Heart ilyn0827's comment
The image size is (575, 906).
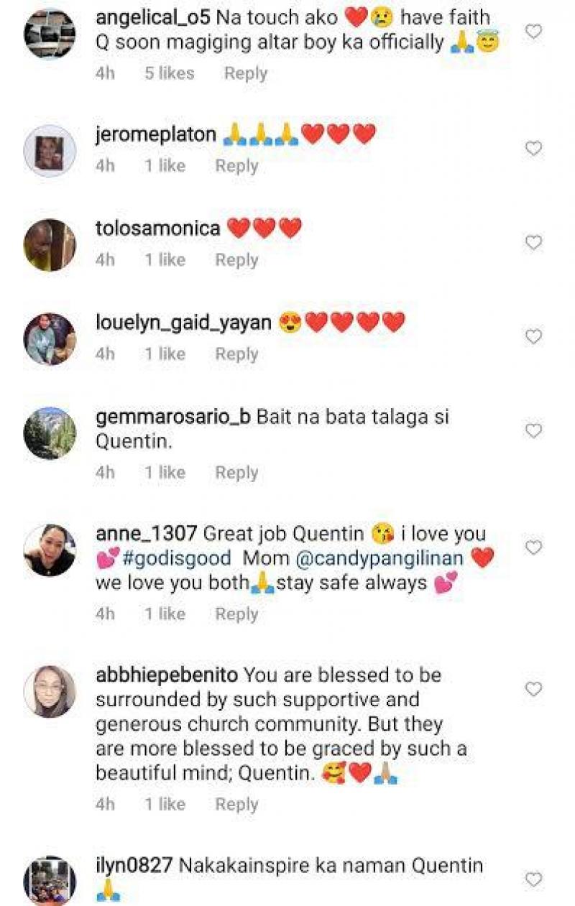click(x=533, y=879)
